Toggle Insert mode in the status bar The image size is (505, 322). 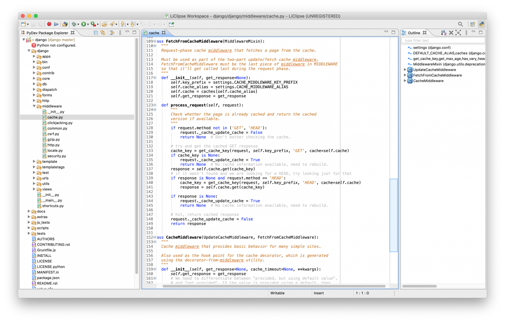318,293
